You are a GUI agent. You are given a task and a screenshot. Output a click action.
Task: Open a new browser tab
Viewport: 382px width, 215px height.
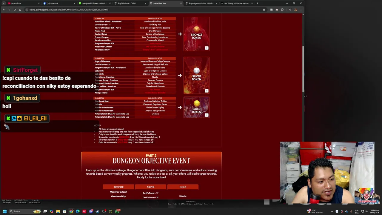point(257,3)
